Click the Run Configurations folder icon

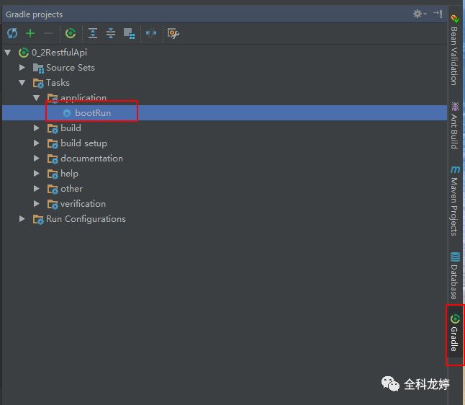(x=38, y=219)
